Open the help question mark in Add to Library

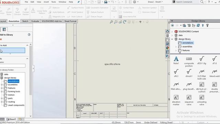click(x=29, y=34)
